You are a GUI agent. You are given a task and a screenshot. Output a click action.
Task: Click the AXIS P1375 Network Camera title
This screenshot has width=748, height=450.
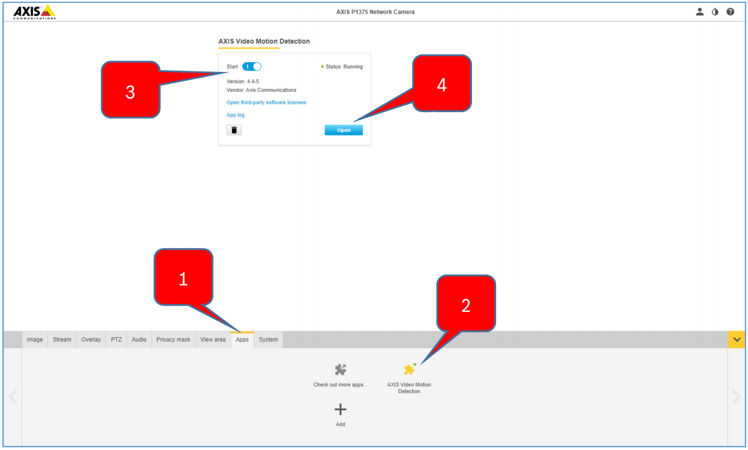tap(375, 12)
